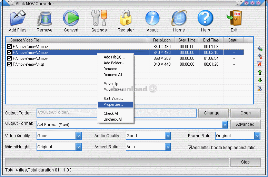Click the green move up arrow
Image resolution: width=268 pixels, height=177 pixels.
tap(260, 72)
